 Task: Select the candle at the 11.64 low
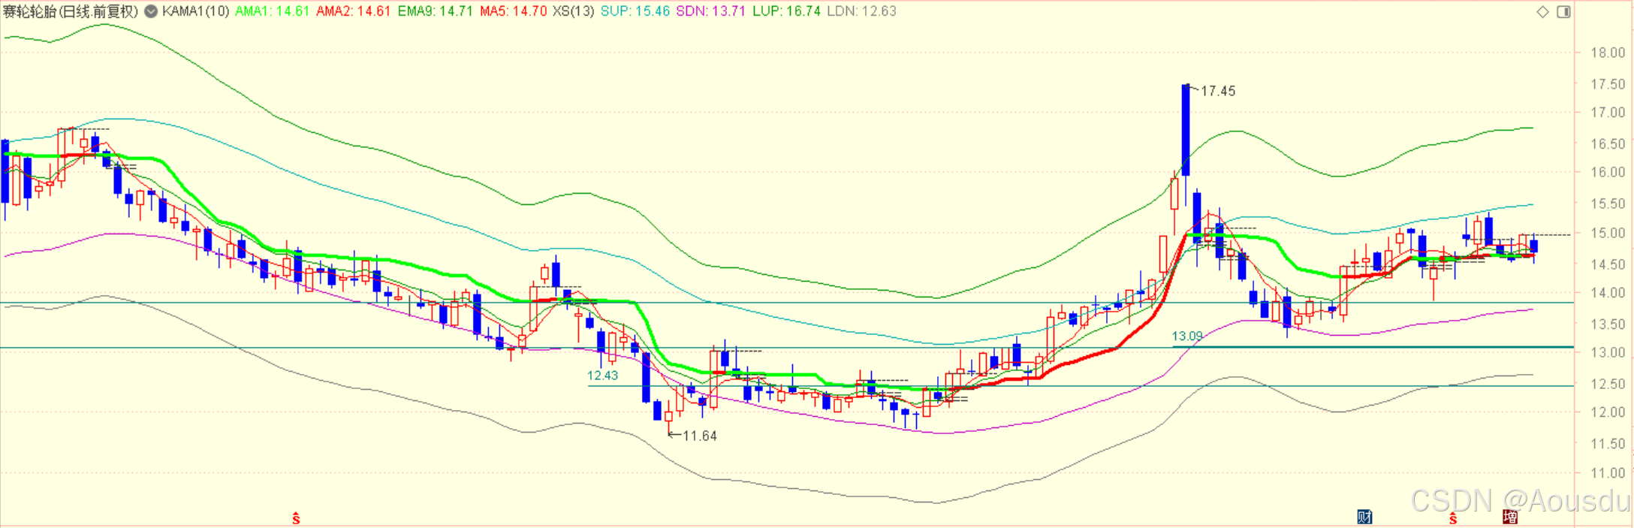pyautogui.click(x=668, y=417)
